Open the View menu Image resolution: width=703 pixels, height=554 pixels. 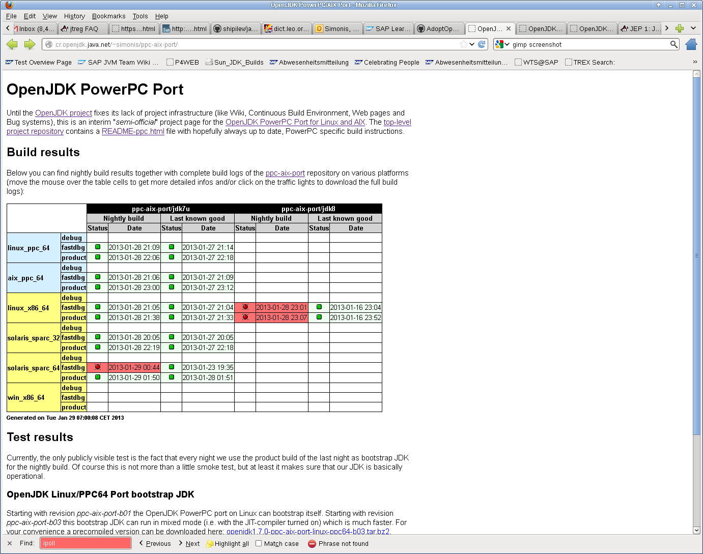pos(50,16)
